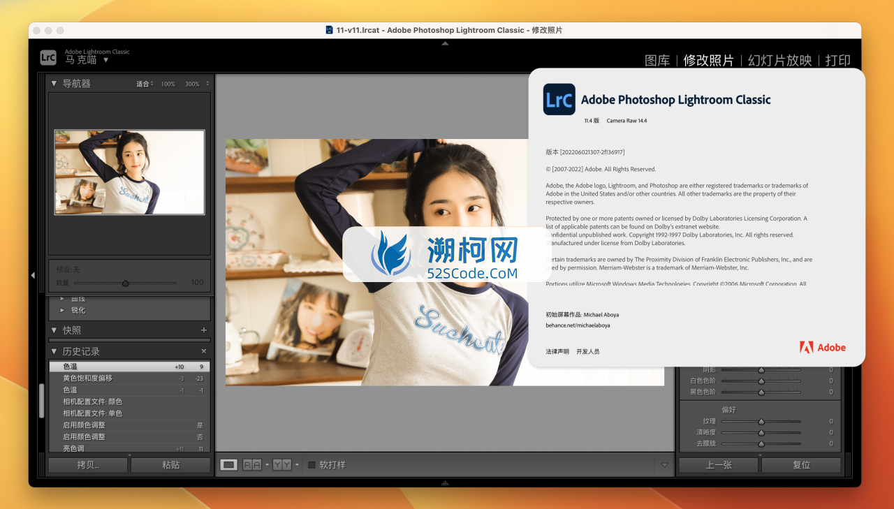Adjust the 数量 preset amount slider

125,283
